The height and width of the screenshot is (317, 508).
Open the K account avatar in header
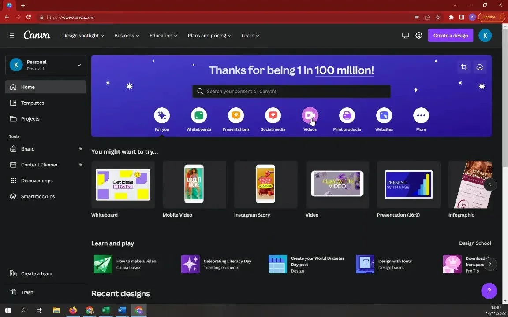coord(485,36)
